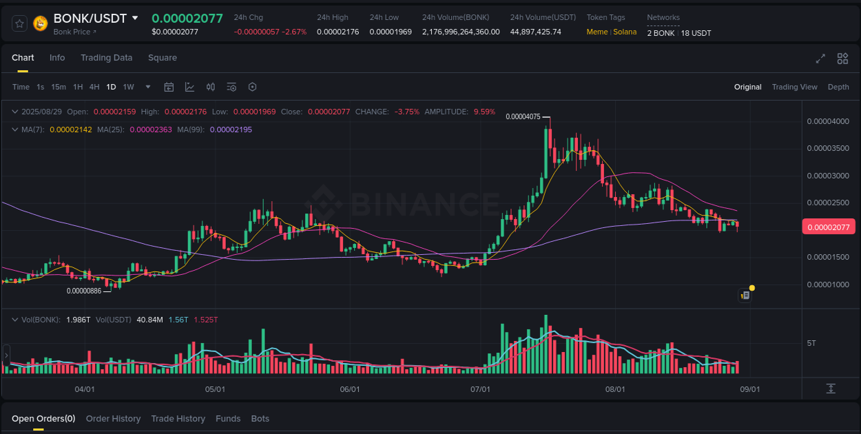The height and width of the screenshot is (434, 861).
Task: Switch to the Trading Data tab
Action: pyautogui.click(x=106, y=58)
